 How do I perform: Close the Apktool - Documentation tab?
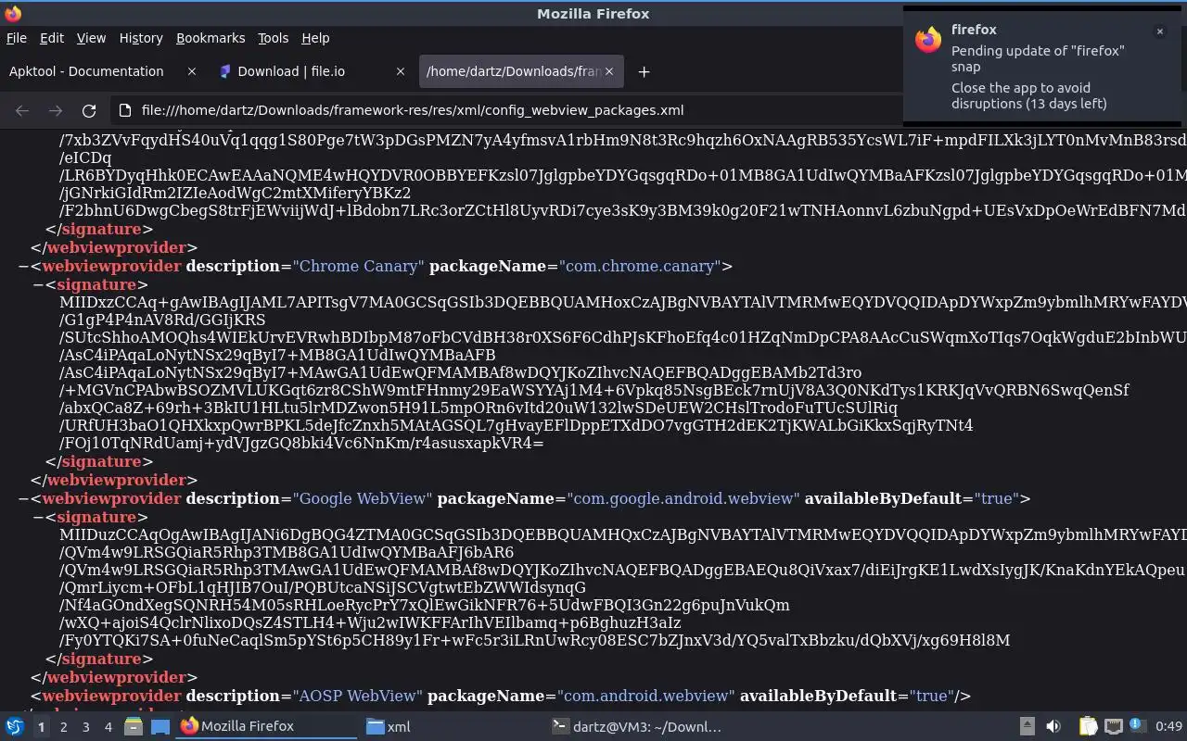click(192, 71)
